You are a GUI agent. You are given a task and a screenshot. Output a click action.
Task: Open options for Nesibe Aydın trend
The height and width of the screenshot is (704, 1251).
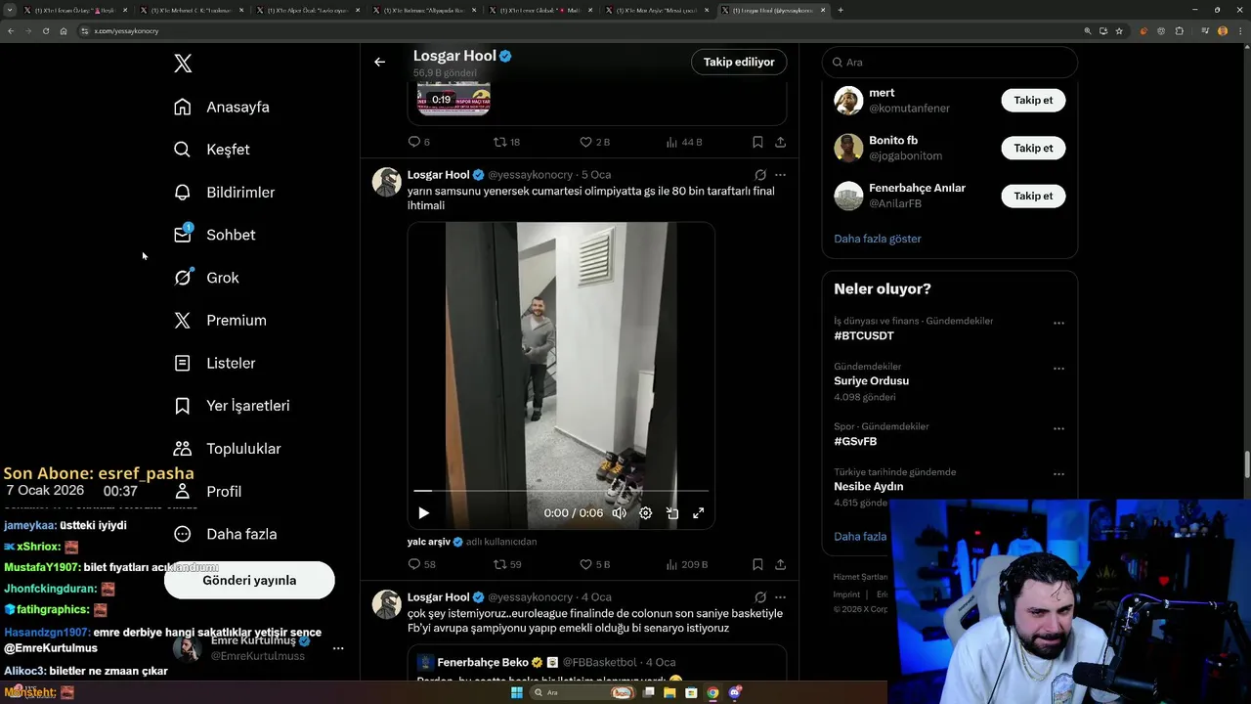click(1058, 474)
